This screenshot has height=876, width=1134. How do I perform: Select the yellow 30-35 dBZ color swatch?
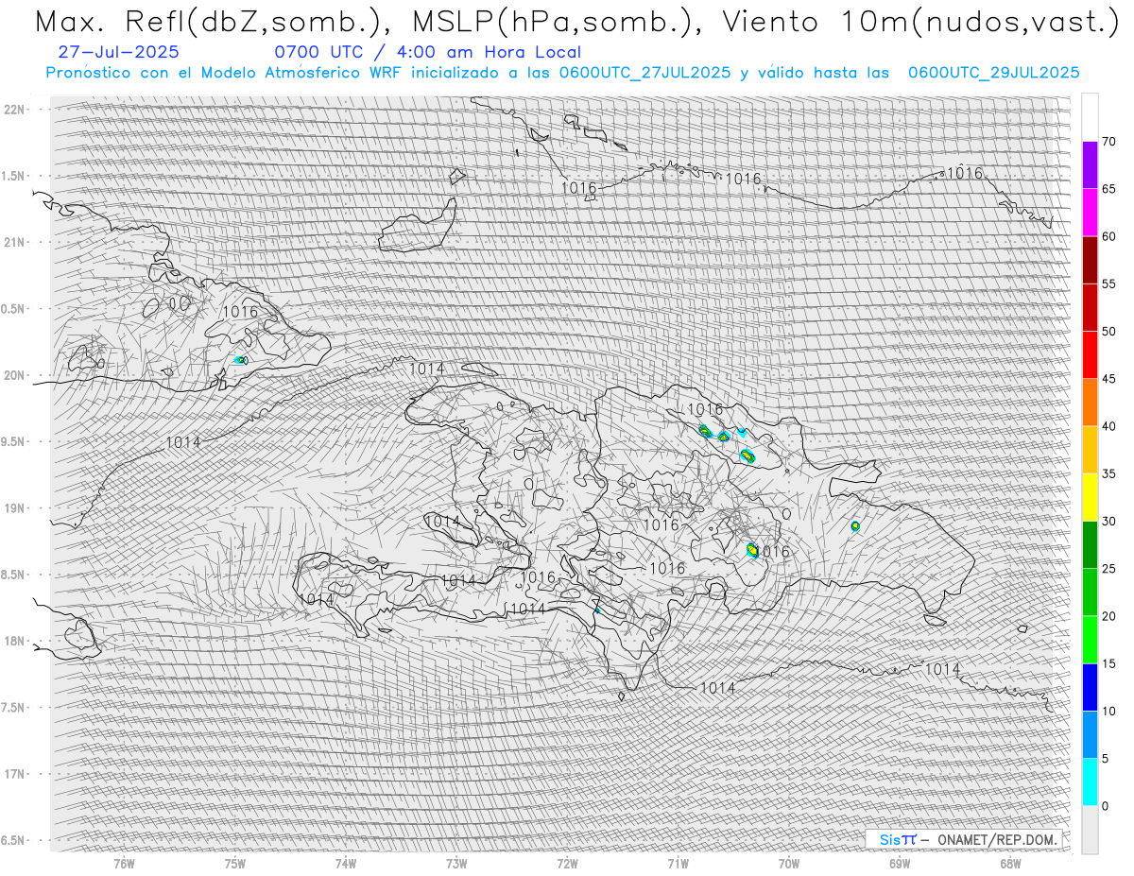click(x=1090, y=497)
